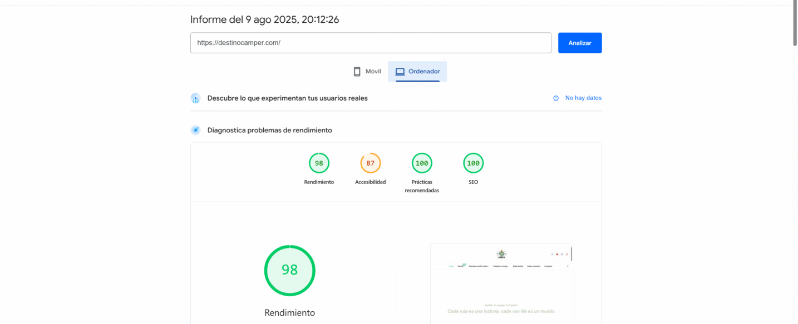Image resolution: width=798 pixels, height=324 pixels.
Task: Click the performance diagnosis icon
Action: [x=195, y=130]
